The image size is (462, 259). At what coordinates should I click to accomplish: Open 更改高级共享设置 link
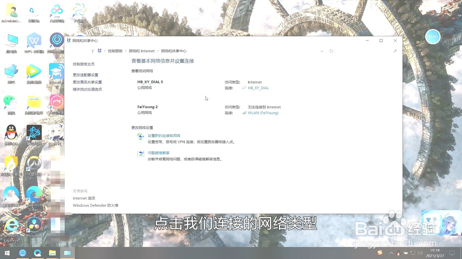(87, 82)
